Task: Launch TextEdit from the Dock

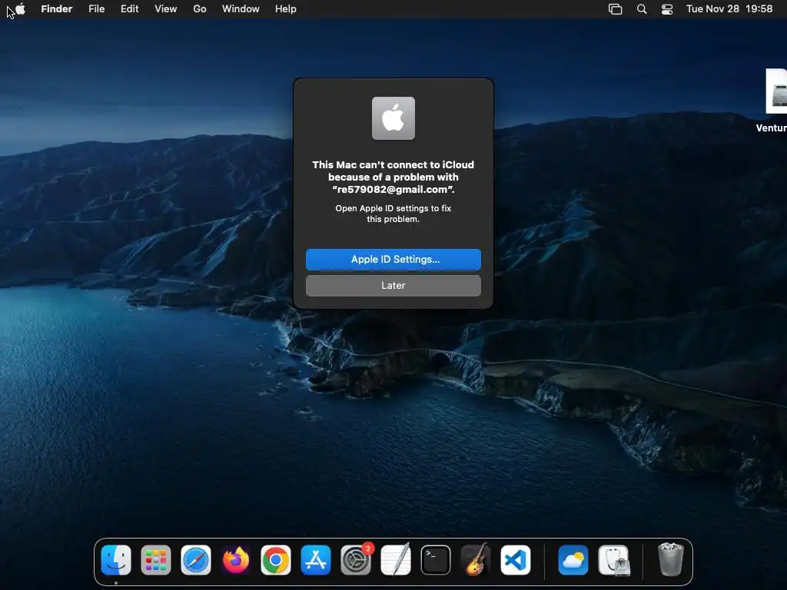Action: coord(396,559)
